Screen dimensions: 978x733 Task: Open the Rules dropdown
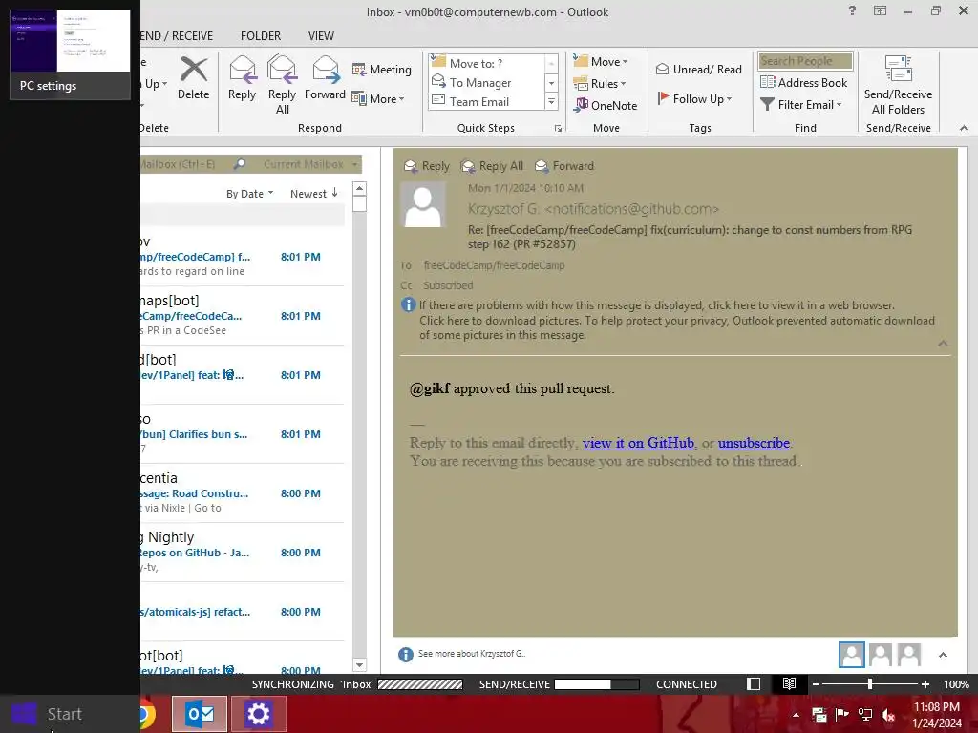[x=600, y=84]
